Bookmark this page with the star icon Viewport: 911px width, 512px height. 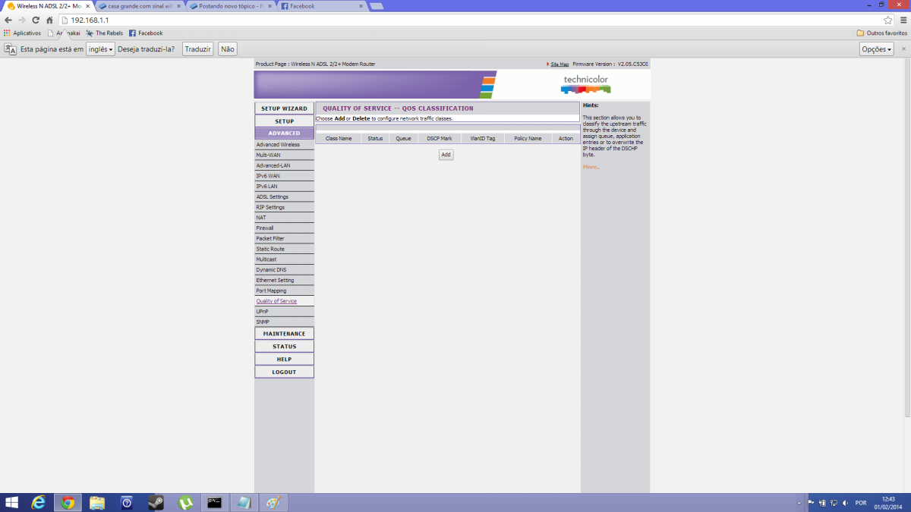point(887,20)
